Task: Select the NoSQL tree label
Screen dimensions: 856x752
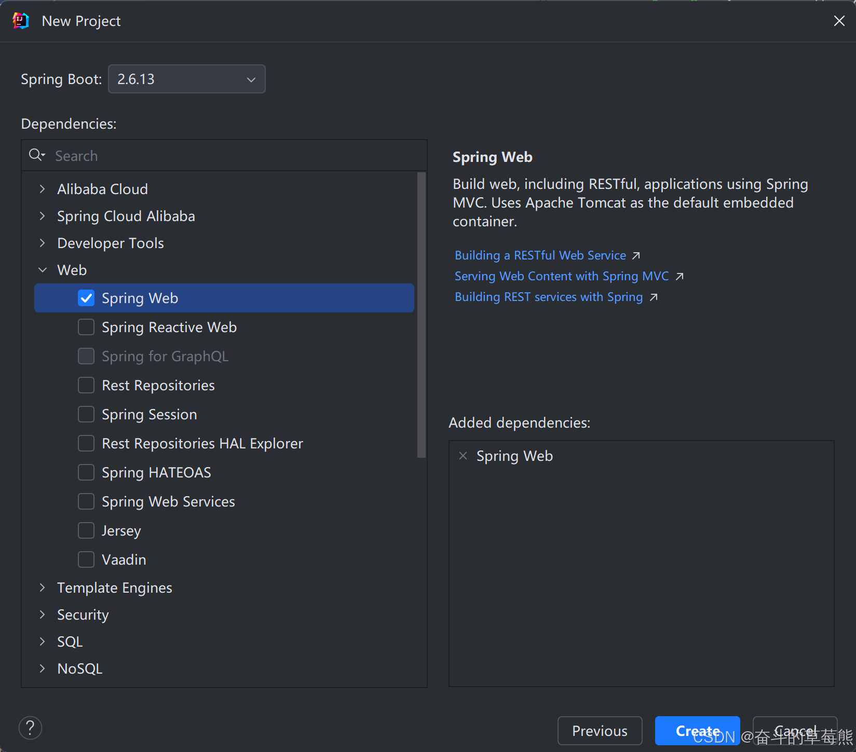Action: (80, 668)
